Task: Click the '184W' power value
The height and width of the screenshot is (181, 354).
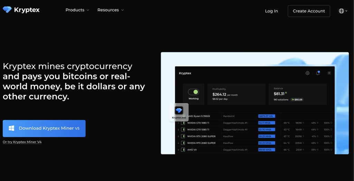Action: [x=299, y=130]
